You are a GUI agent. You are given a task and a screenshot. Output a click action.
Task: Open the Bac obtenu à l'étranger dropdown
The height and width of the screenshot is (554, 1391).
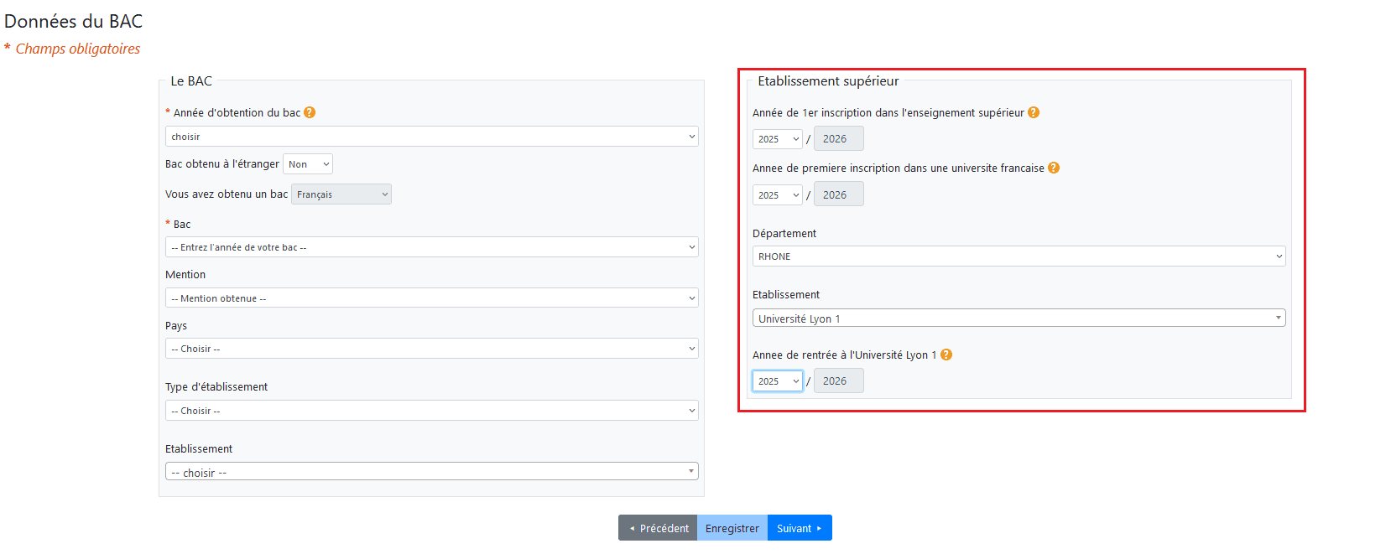(308, 164)
